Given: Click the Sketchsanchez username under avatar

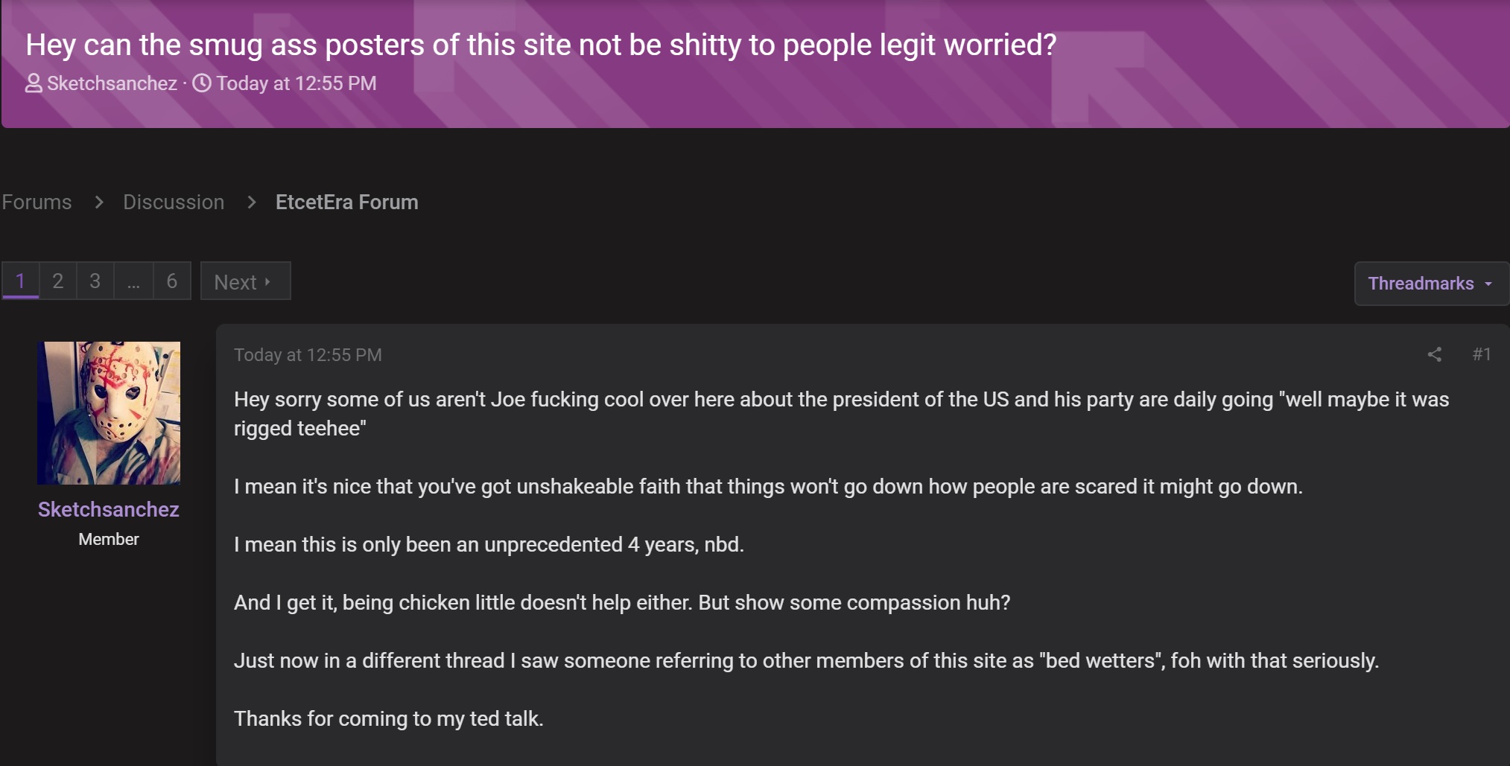Looking at the screenshot, I should tap(109, 509).
